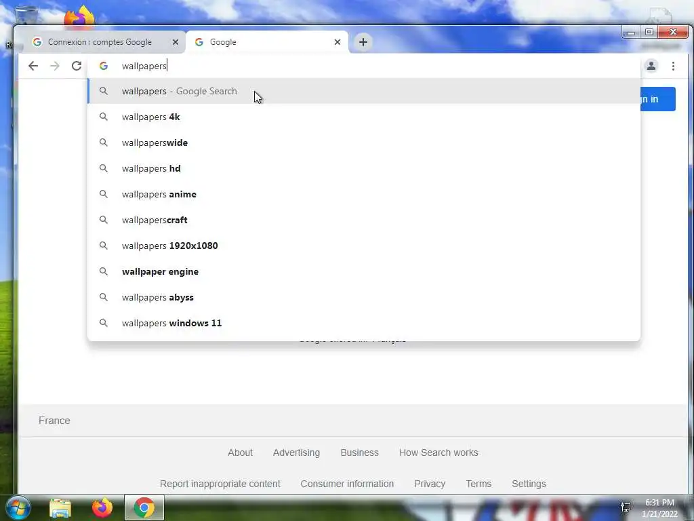Click the Chrome taskbar icon
694x521 pixels.
(144, 507)
